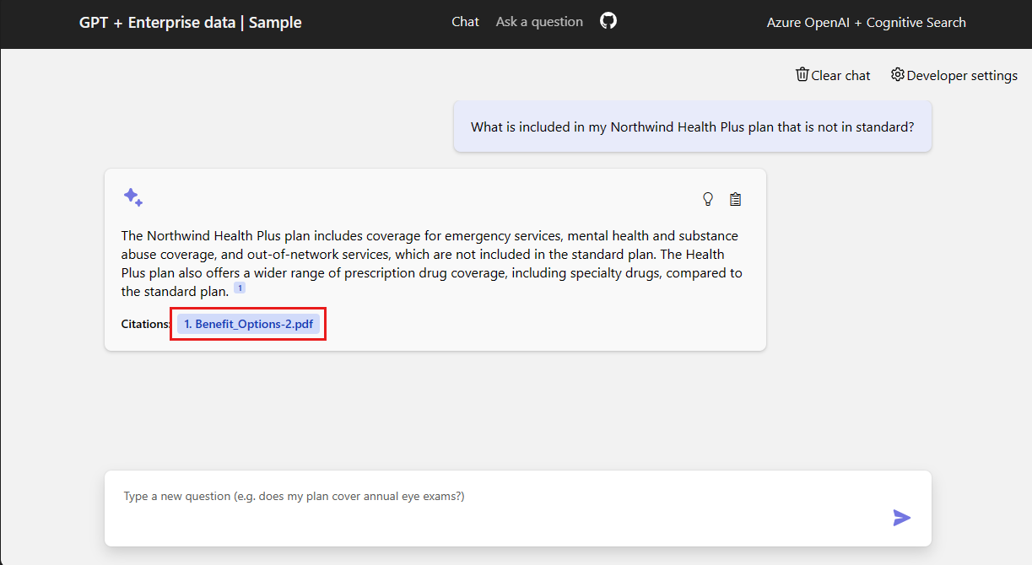1032x565 pixels.
Task: Click the word Sample in the header
Action: 274,23
